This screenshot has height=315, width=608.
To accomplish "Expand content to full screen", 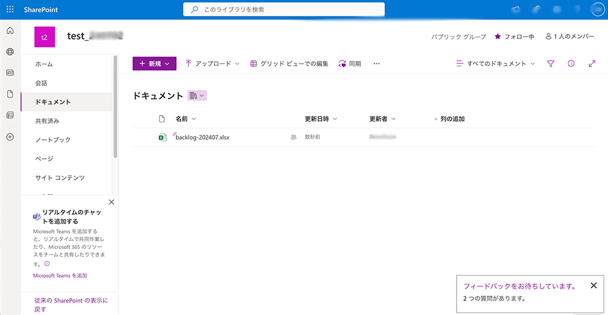I will [x=592, y=64].
